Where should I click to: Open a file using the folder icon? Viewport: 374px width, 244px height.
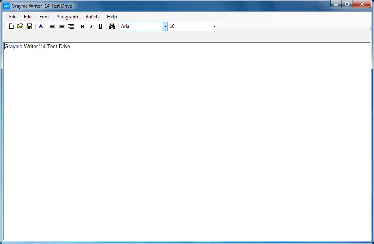(20, 26)
